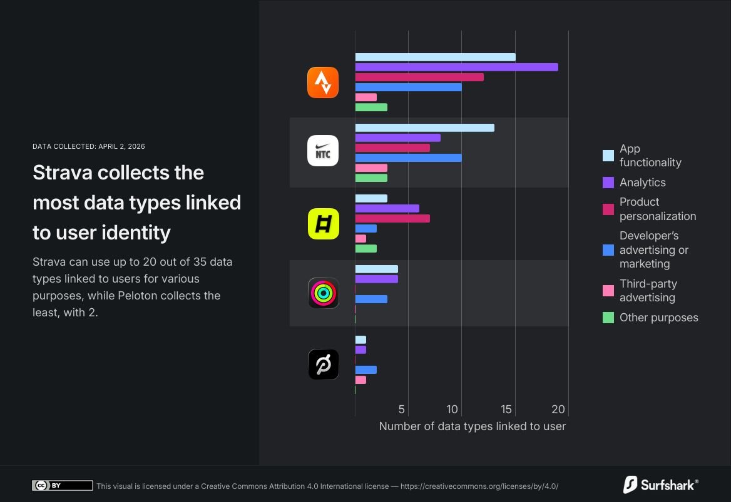Click the Strava Analytics purple bar
731x502 pixels.
coord(456,68)
